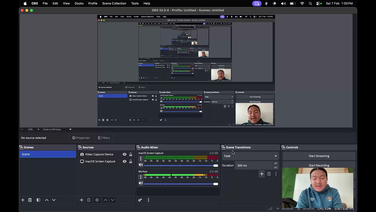Decrease transition duration with down arrow
This screenshot has width=376, height=212.
276,167
